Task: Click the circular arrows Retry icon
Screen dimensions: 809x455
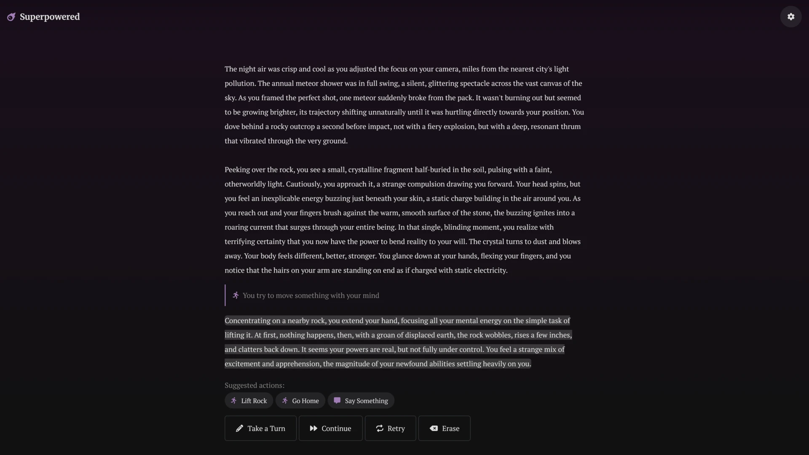Action: (380, 428)
